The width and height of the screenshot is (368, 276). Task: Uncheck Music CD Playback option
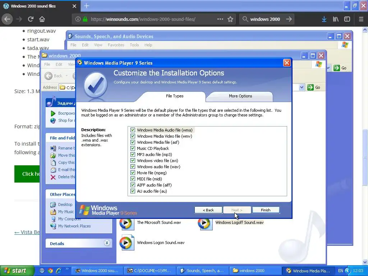tap(133, 148)
